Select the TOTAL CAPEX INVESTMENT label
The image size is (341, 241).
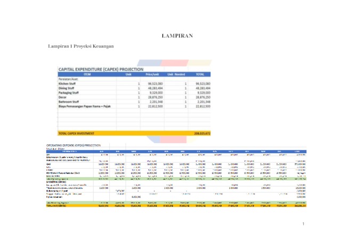(76, 134)
